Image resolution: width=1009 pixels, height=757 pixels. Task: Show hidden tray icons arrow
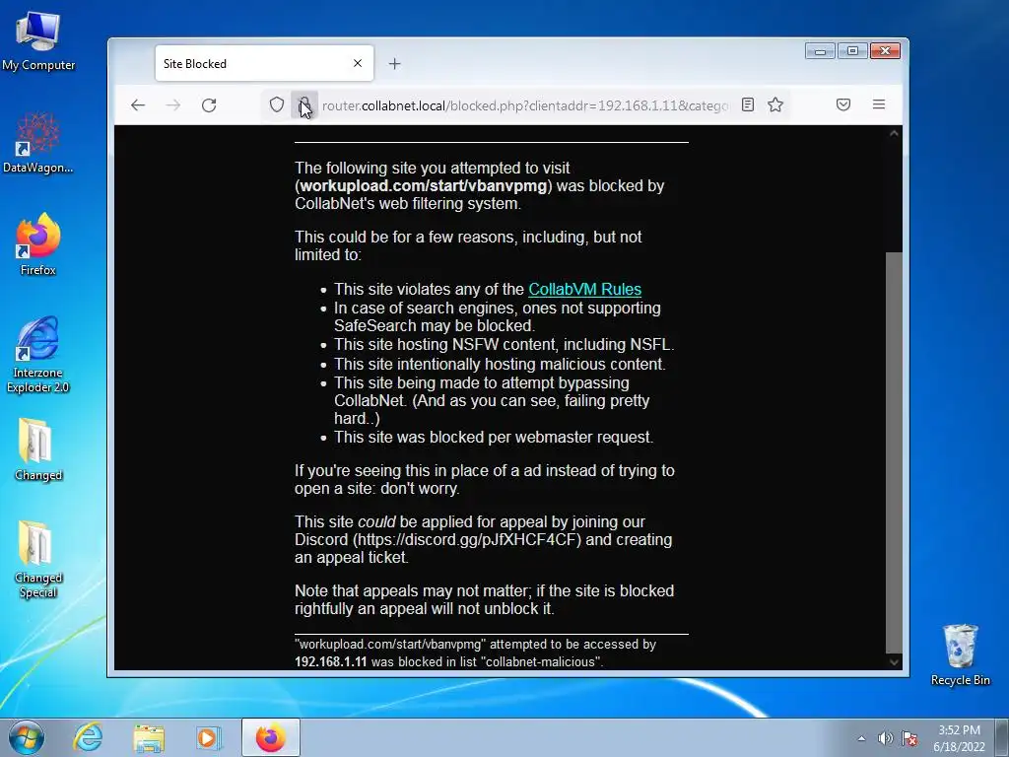[861, 738]
